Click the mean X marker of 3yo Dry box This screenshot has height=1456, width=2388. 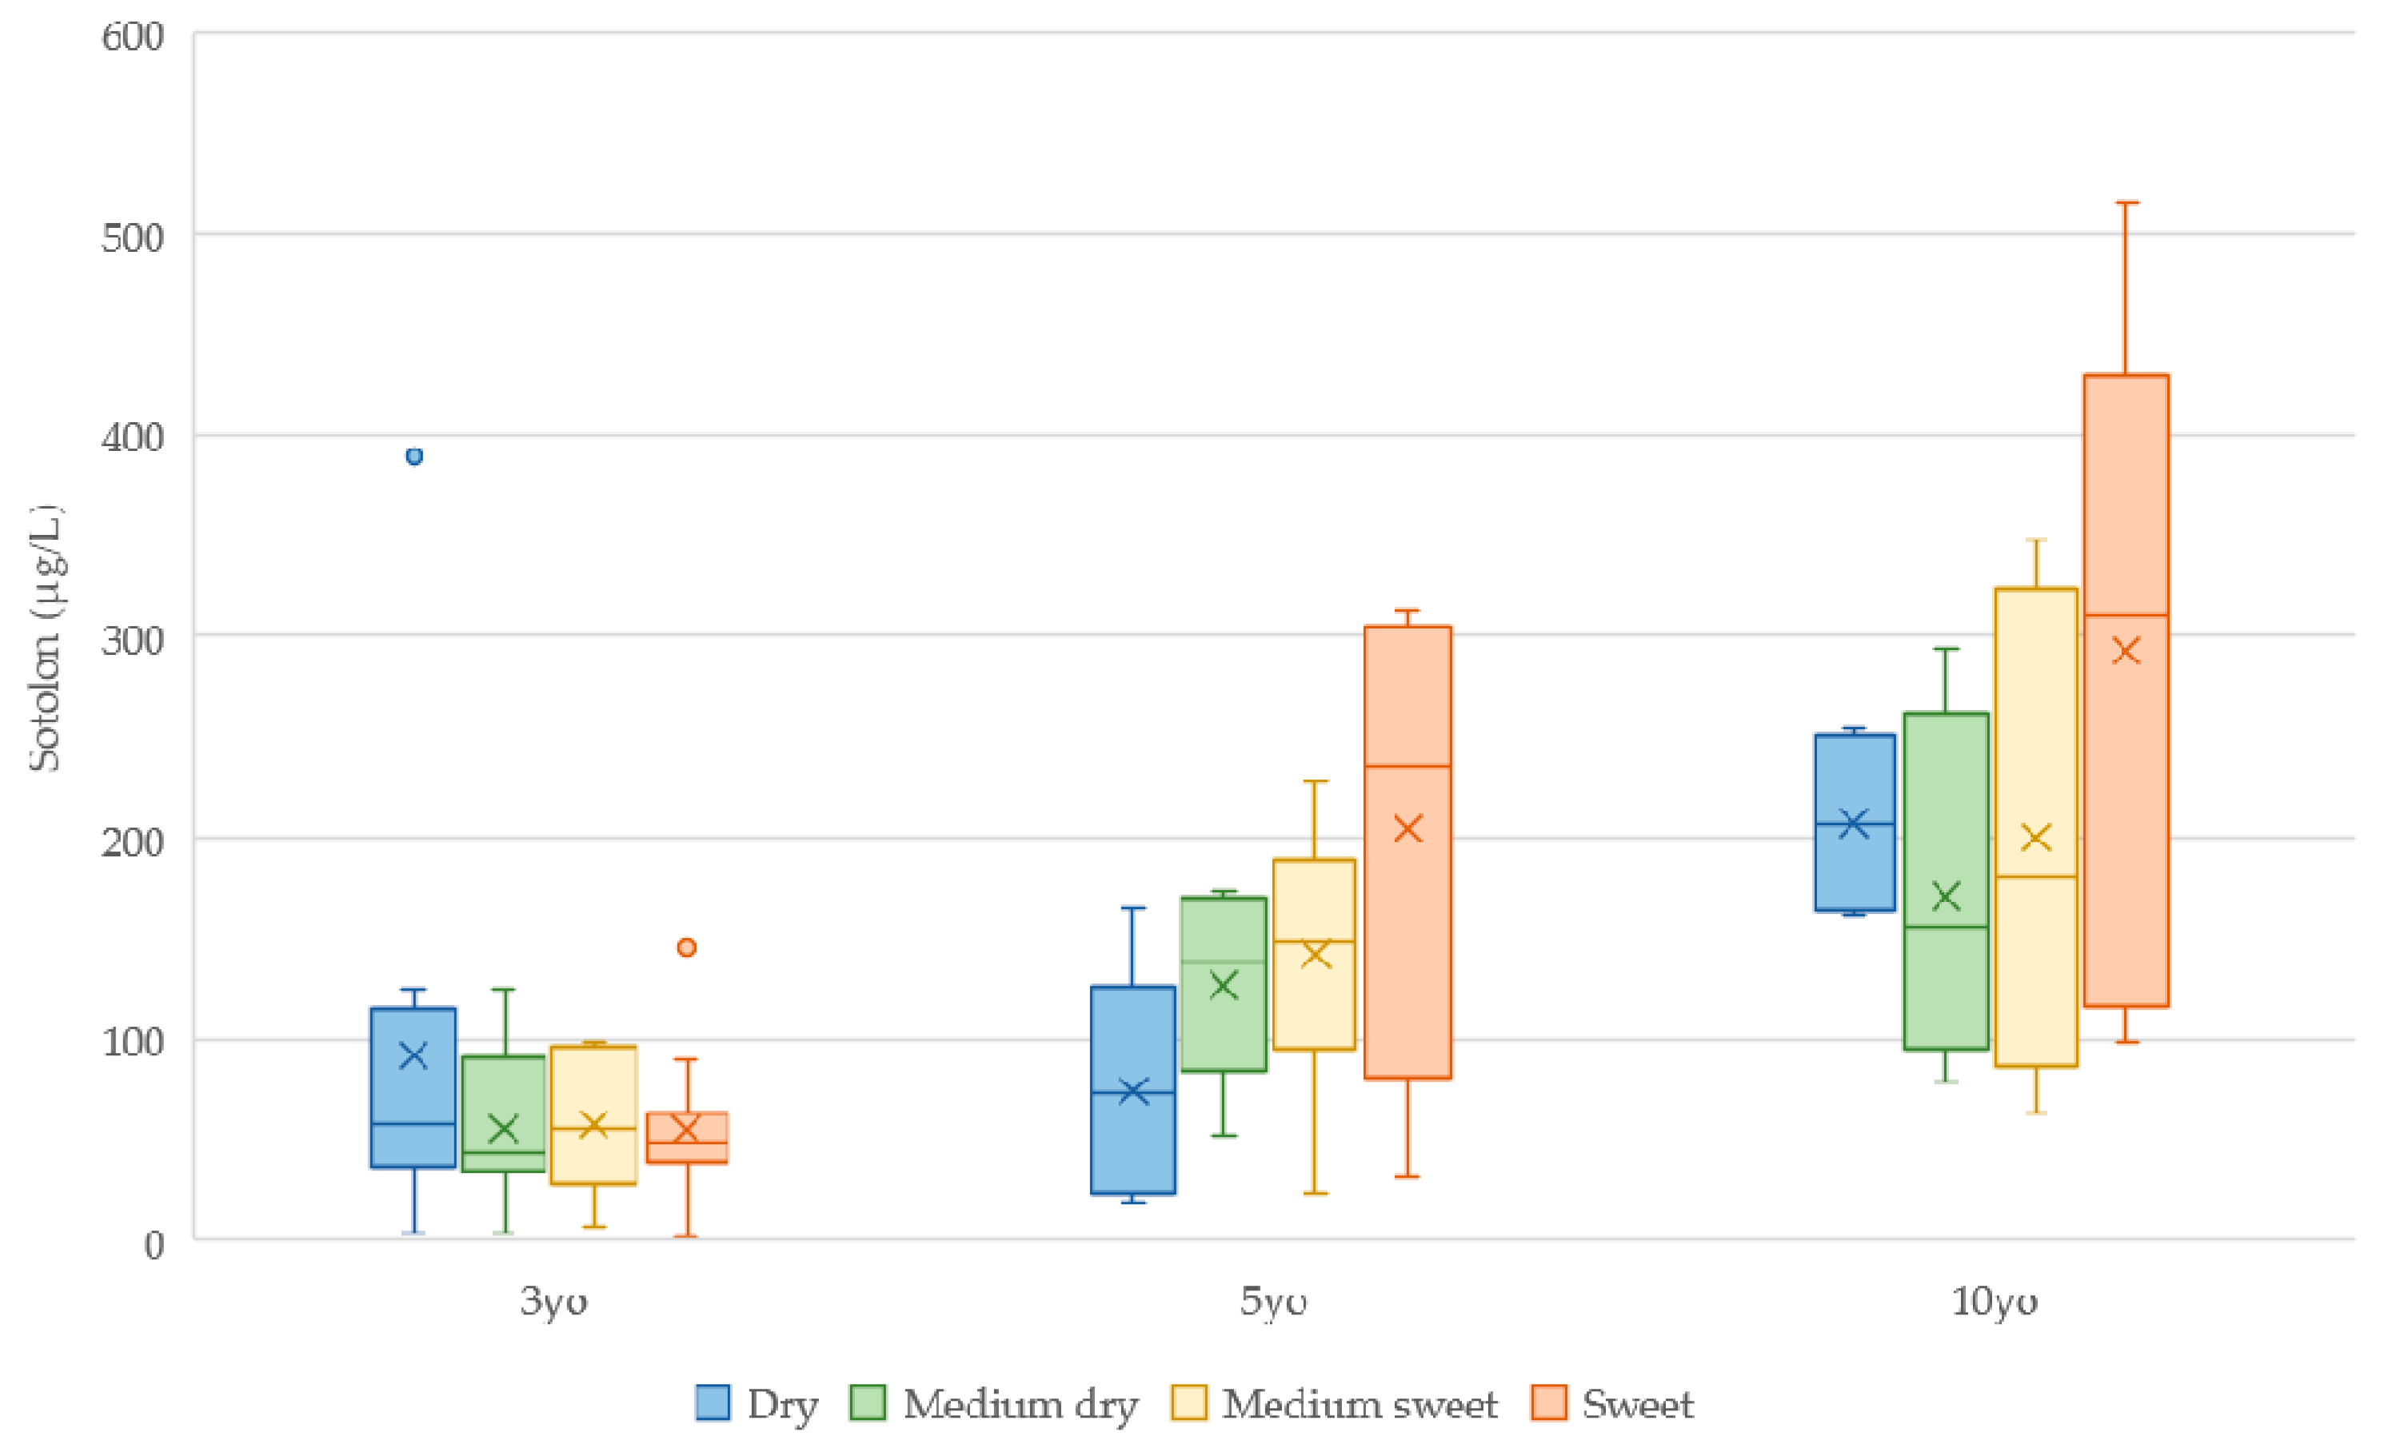pyautogui.click(x=413, y=1055)
